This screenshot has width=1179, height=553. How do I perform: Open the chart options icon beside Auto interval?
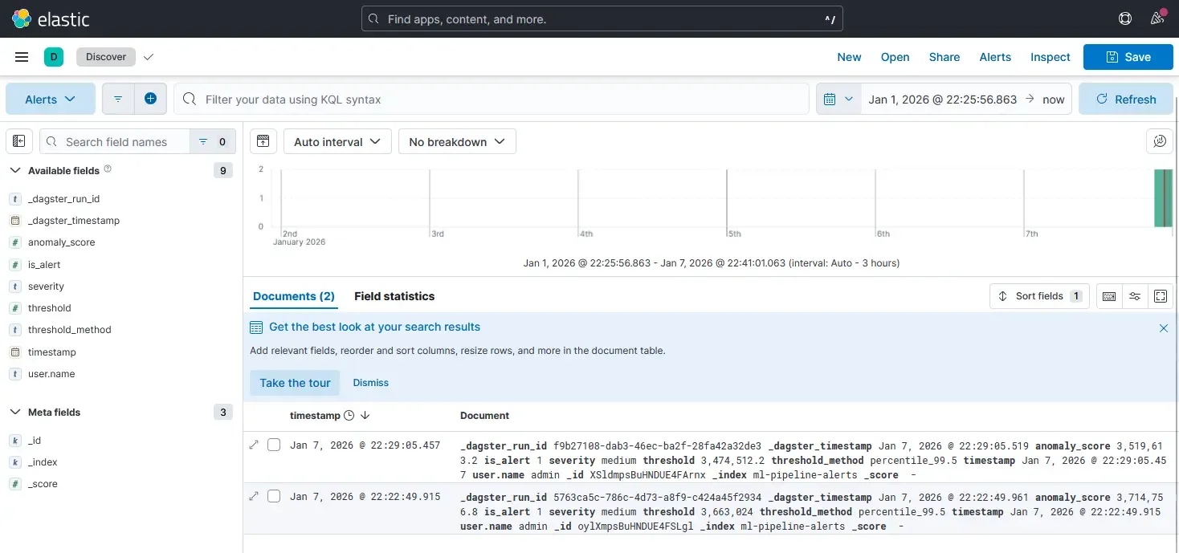click(x=263, y=141)
